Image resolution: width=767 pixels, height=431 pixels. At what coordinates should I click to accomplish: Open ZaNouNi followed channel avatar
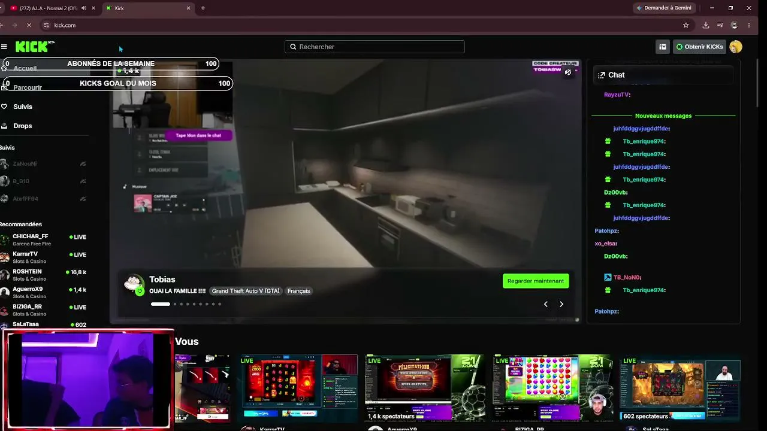[x=5, y=163]
